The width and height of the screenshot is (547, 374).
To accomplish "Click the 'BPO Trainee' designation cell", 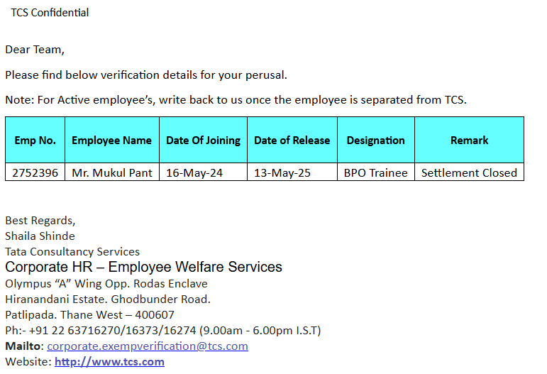I will (x=376, y=172).
